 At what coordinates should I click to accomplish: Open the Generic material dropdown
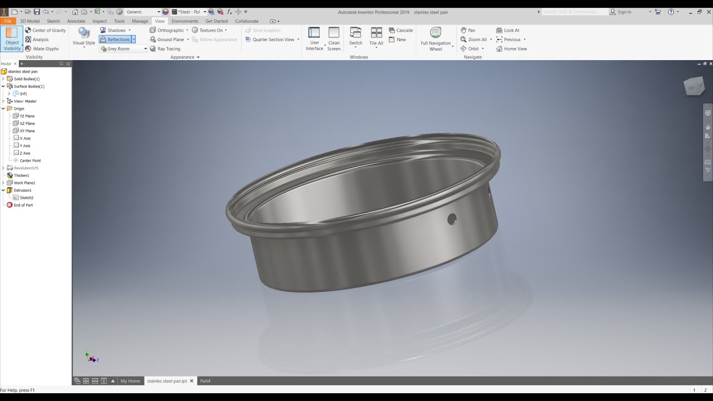(143, 12)
